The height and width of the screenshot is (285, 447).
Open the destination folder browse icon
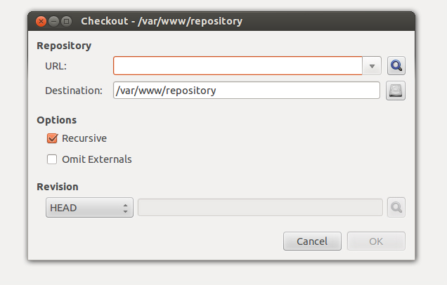pyautogui.click(x=396, y=91)
